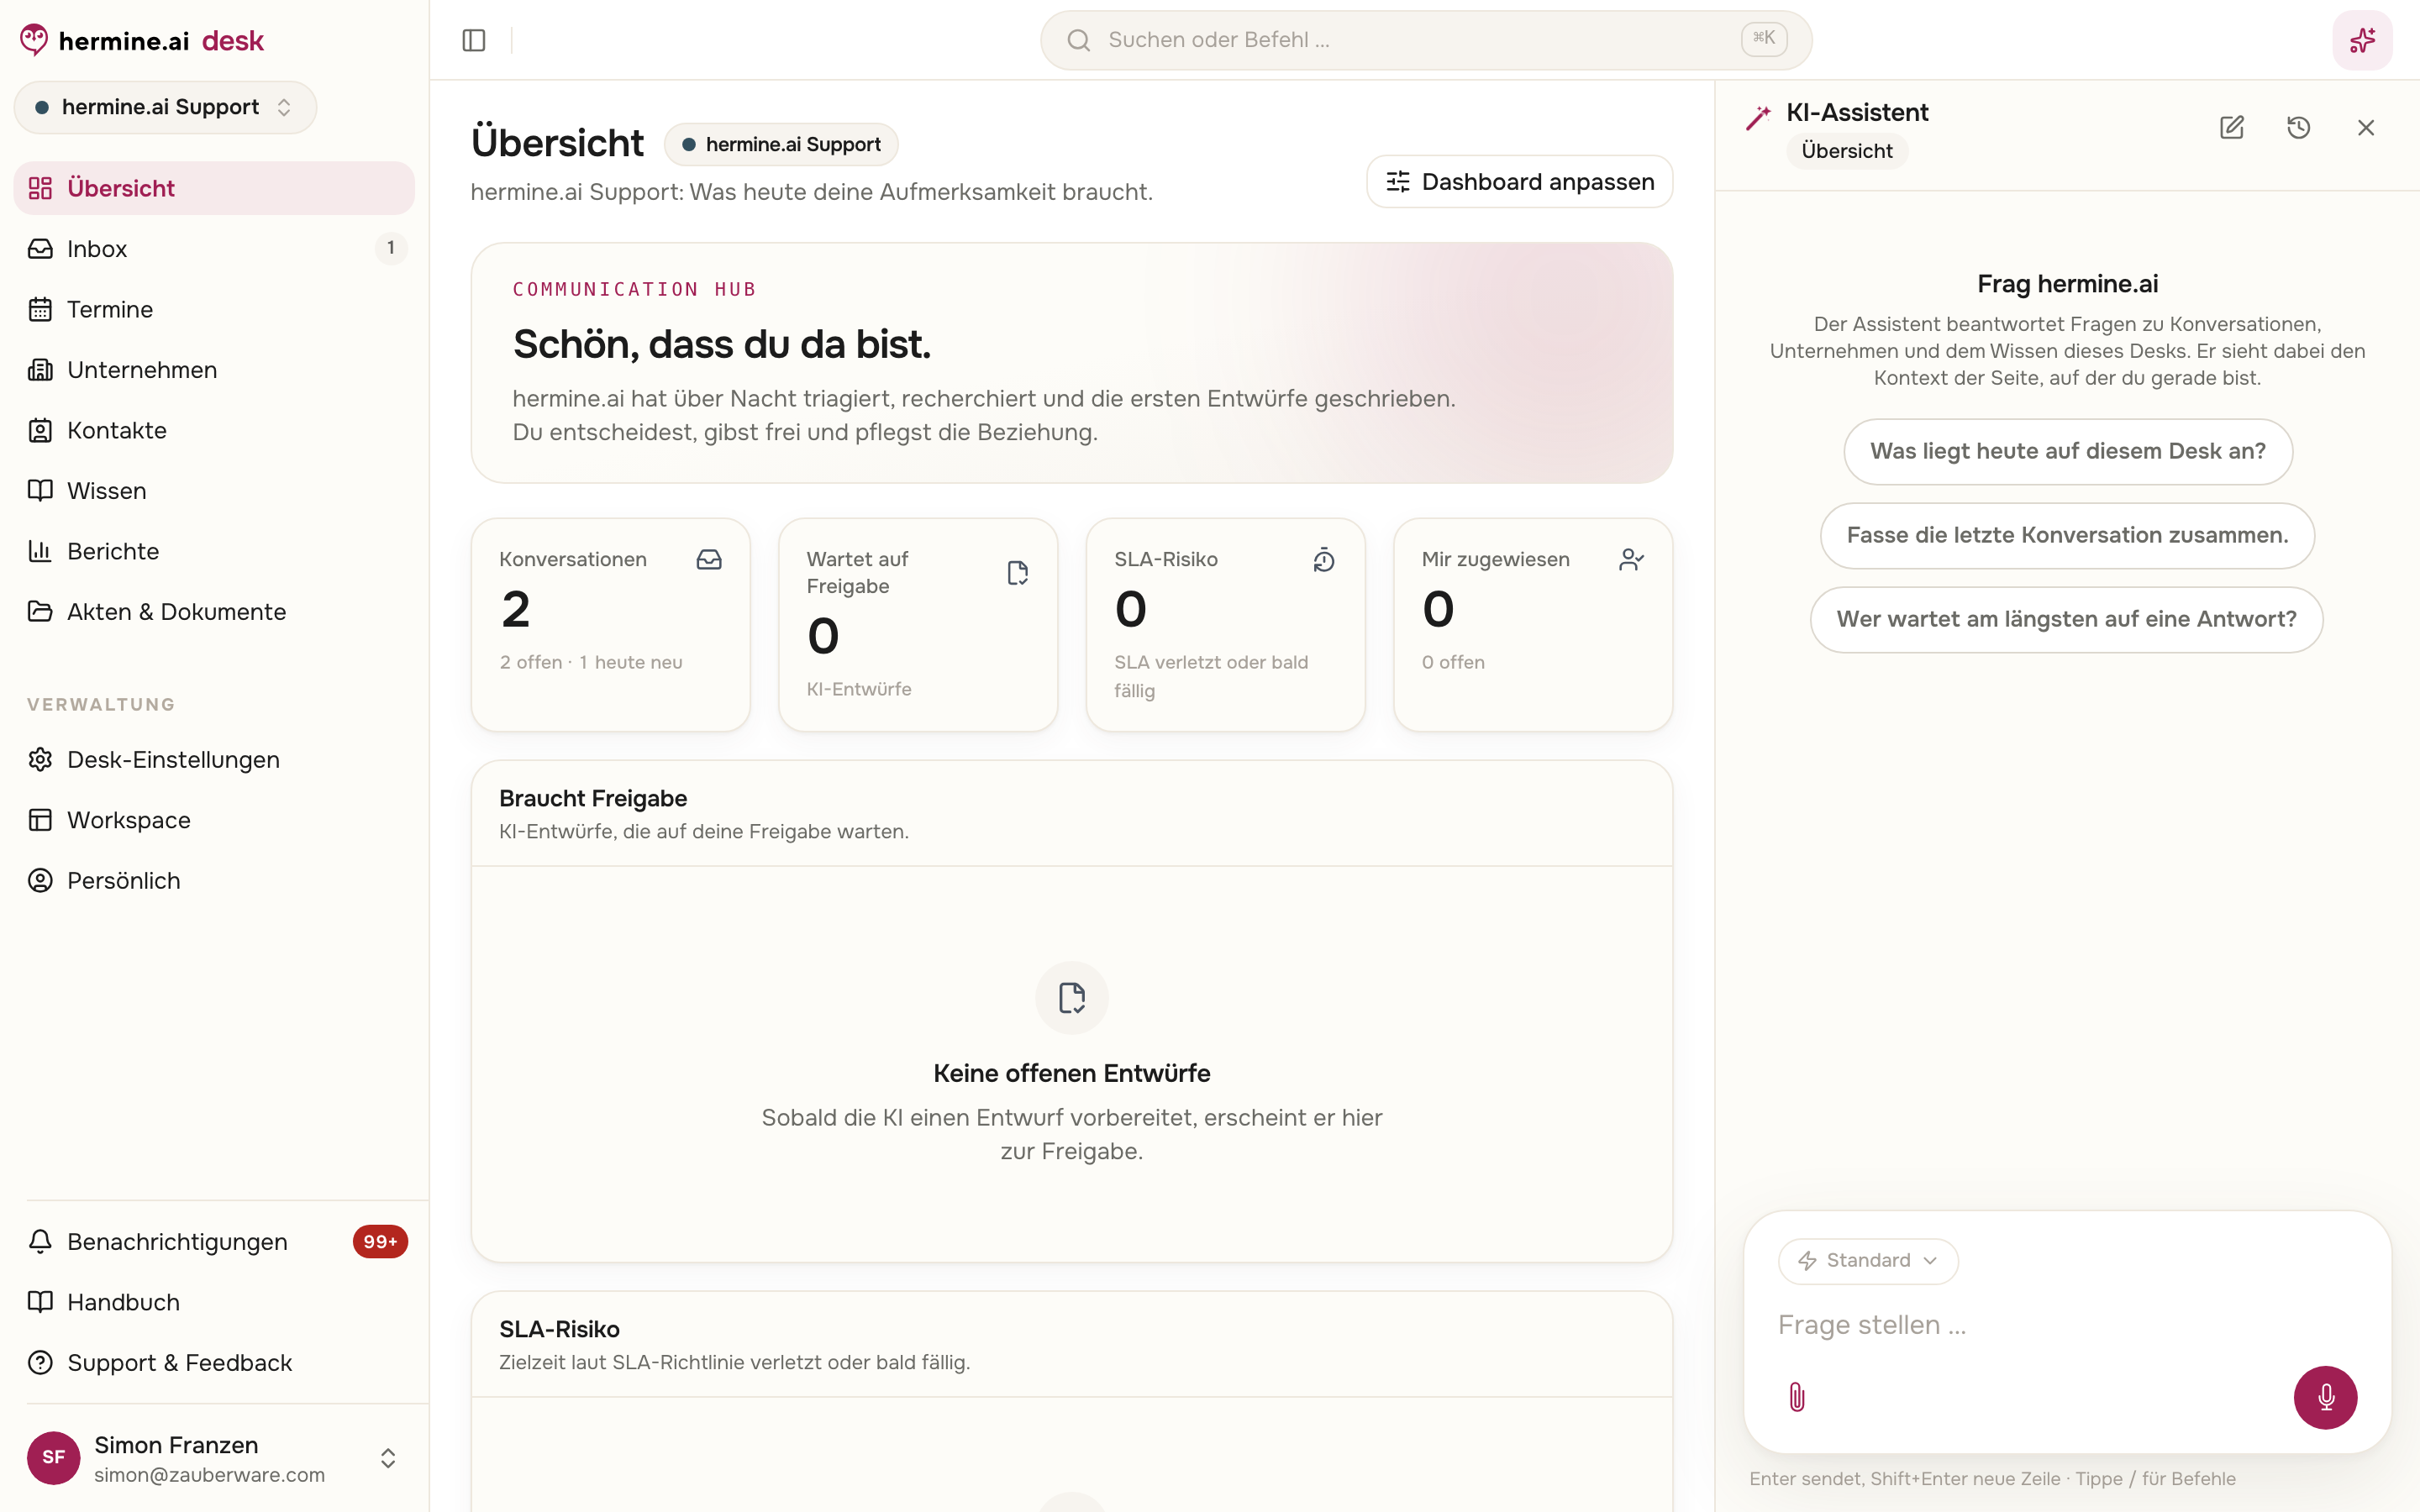2420x1512 pixels.
Task: Click the magic wand KI-Assistent icon
Action: (1758, 118)
